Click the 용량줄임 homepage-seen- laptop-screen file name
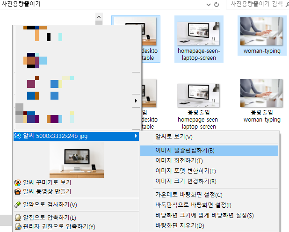 pos(199,119)
